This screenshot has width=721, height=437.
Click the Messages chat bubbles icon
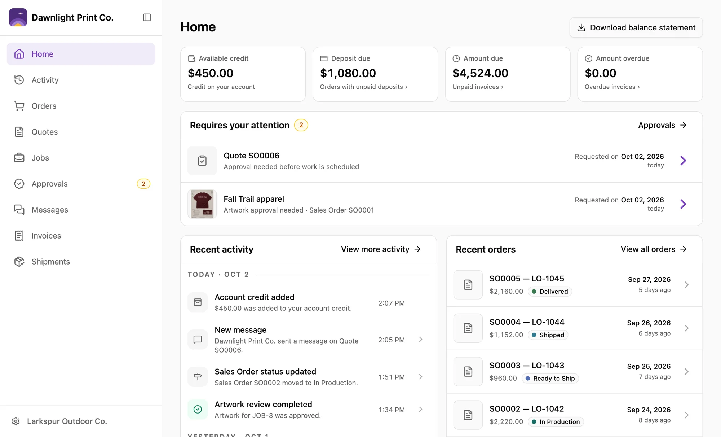(19, 210)
